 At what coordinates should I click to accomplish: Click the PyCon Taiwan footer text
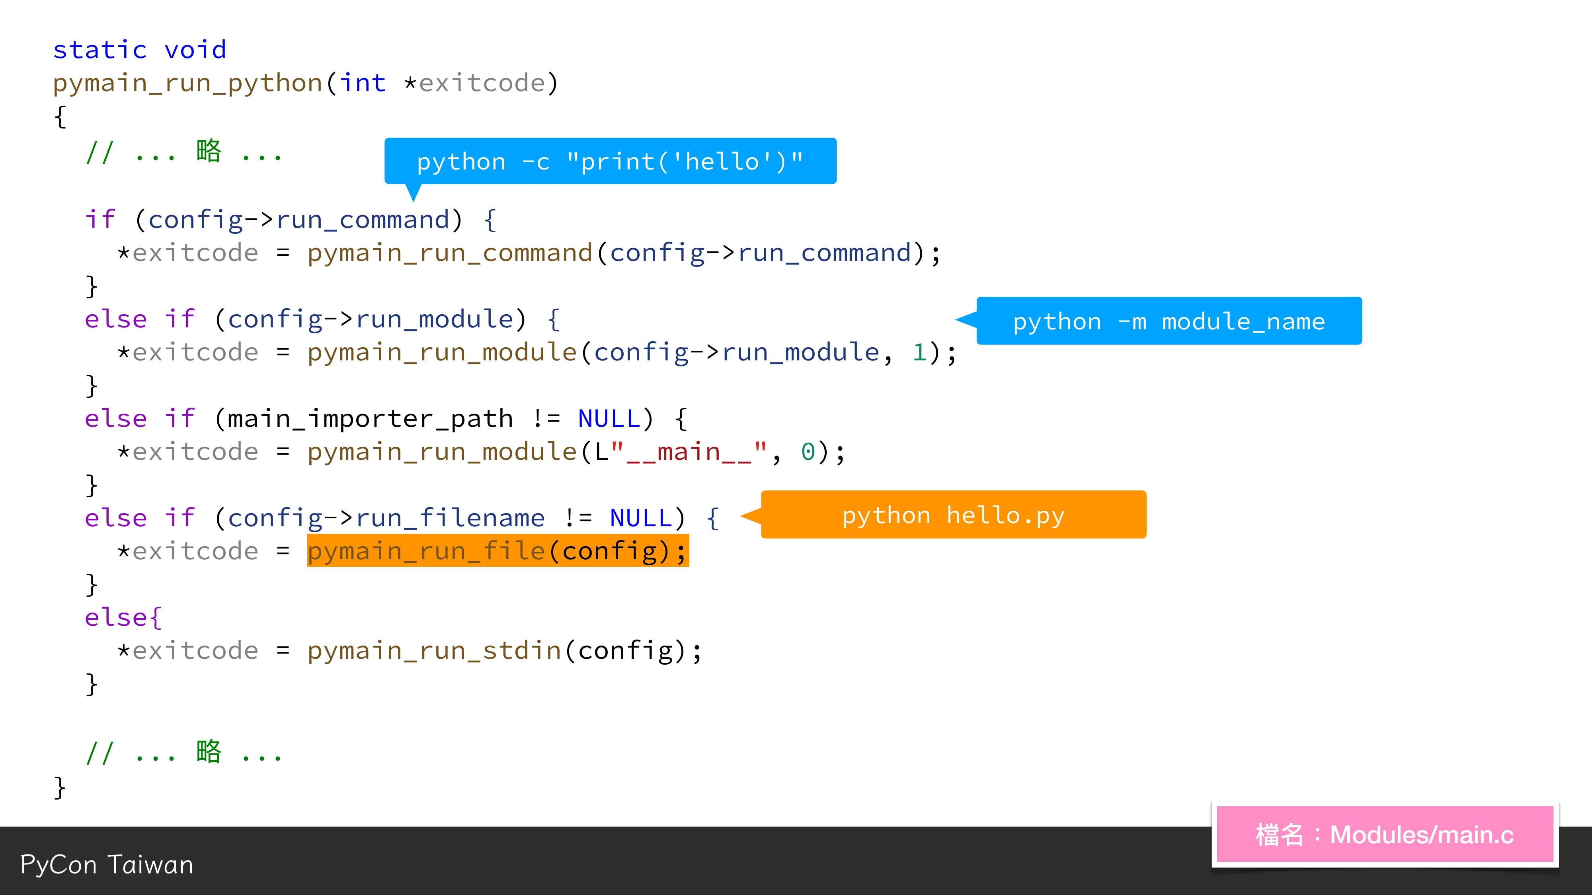tap(107, 864)
